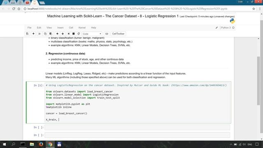Viewport: 263px width, 148px height.
Task: Show hidden system tray icons
Action: click(x=231, y=144)
